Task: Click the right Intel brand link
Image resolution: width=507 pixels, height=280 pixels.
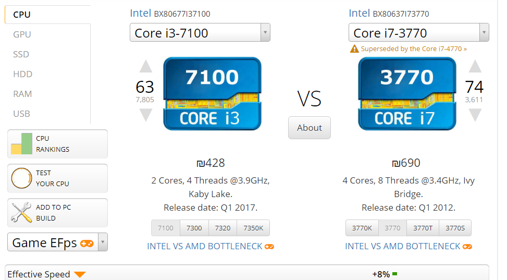Action: point(359,13)
